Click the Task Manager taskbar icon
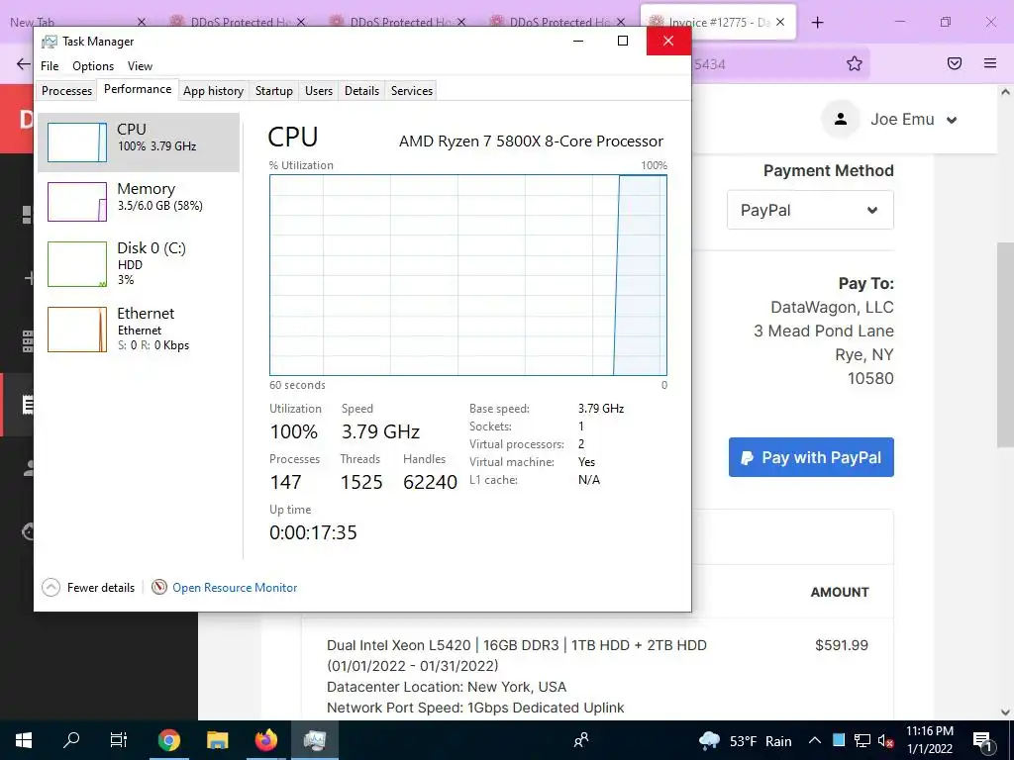Screen dimensions: 1014x760 point(314,740)
